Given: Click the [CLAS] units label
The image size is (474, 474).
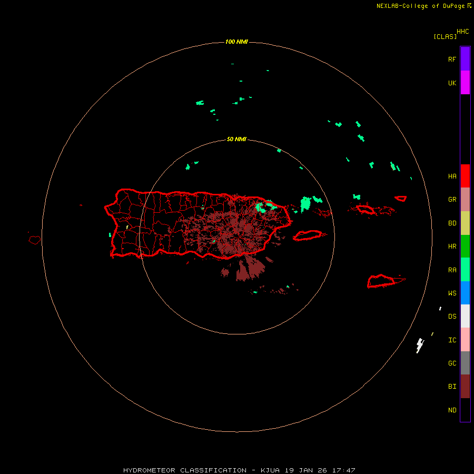Looking at the screenshot, I should coord(445,36).
